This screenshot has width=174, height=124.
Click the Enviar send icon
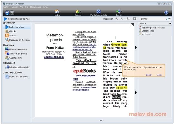(x=118, y=11)
